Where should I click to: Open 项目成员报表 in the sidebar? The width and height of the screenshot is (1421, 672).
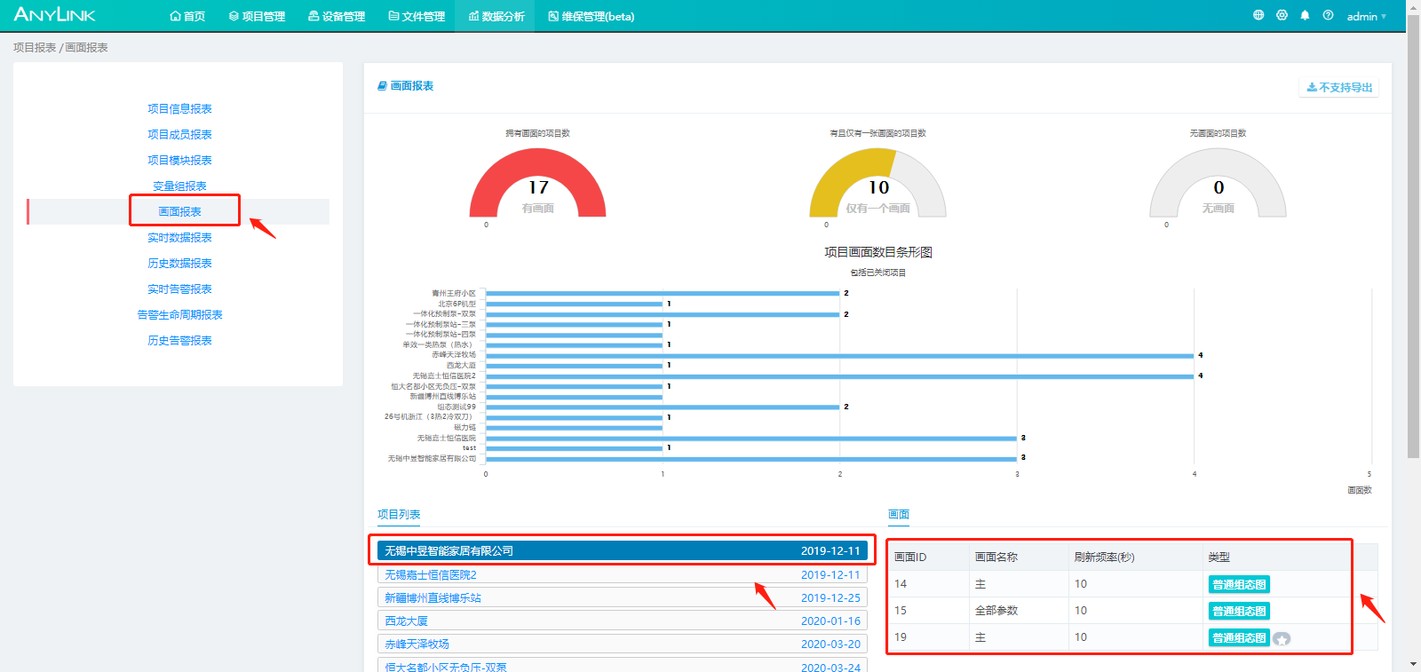179,134
